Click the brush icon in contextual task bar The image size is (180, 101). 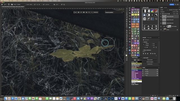pos(76,12)
